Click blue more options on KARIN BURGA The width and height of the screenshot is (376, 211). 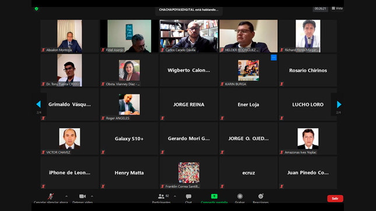273,58
